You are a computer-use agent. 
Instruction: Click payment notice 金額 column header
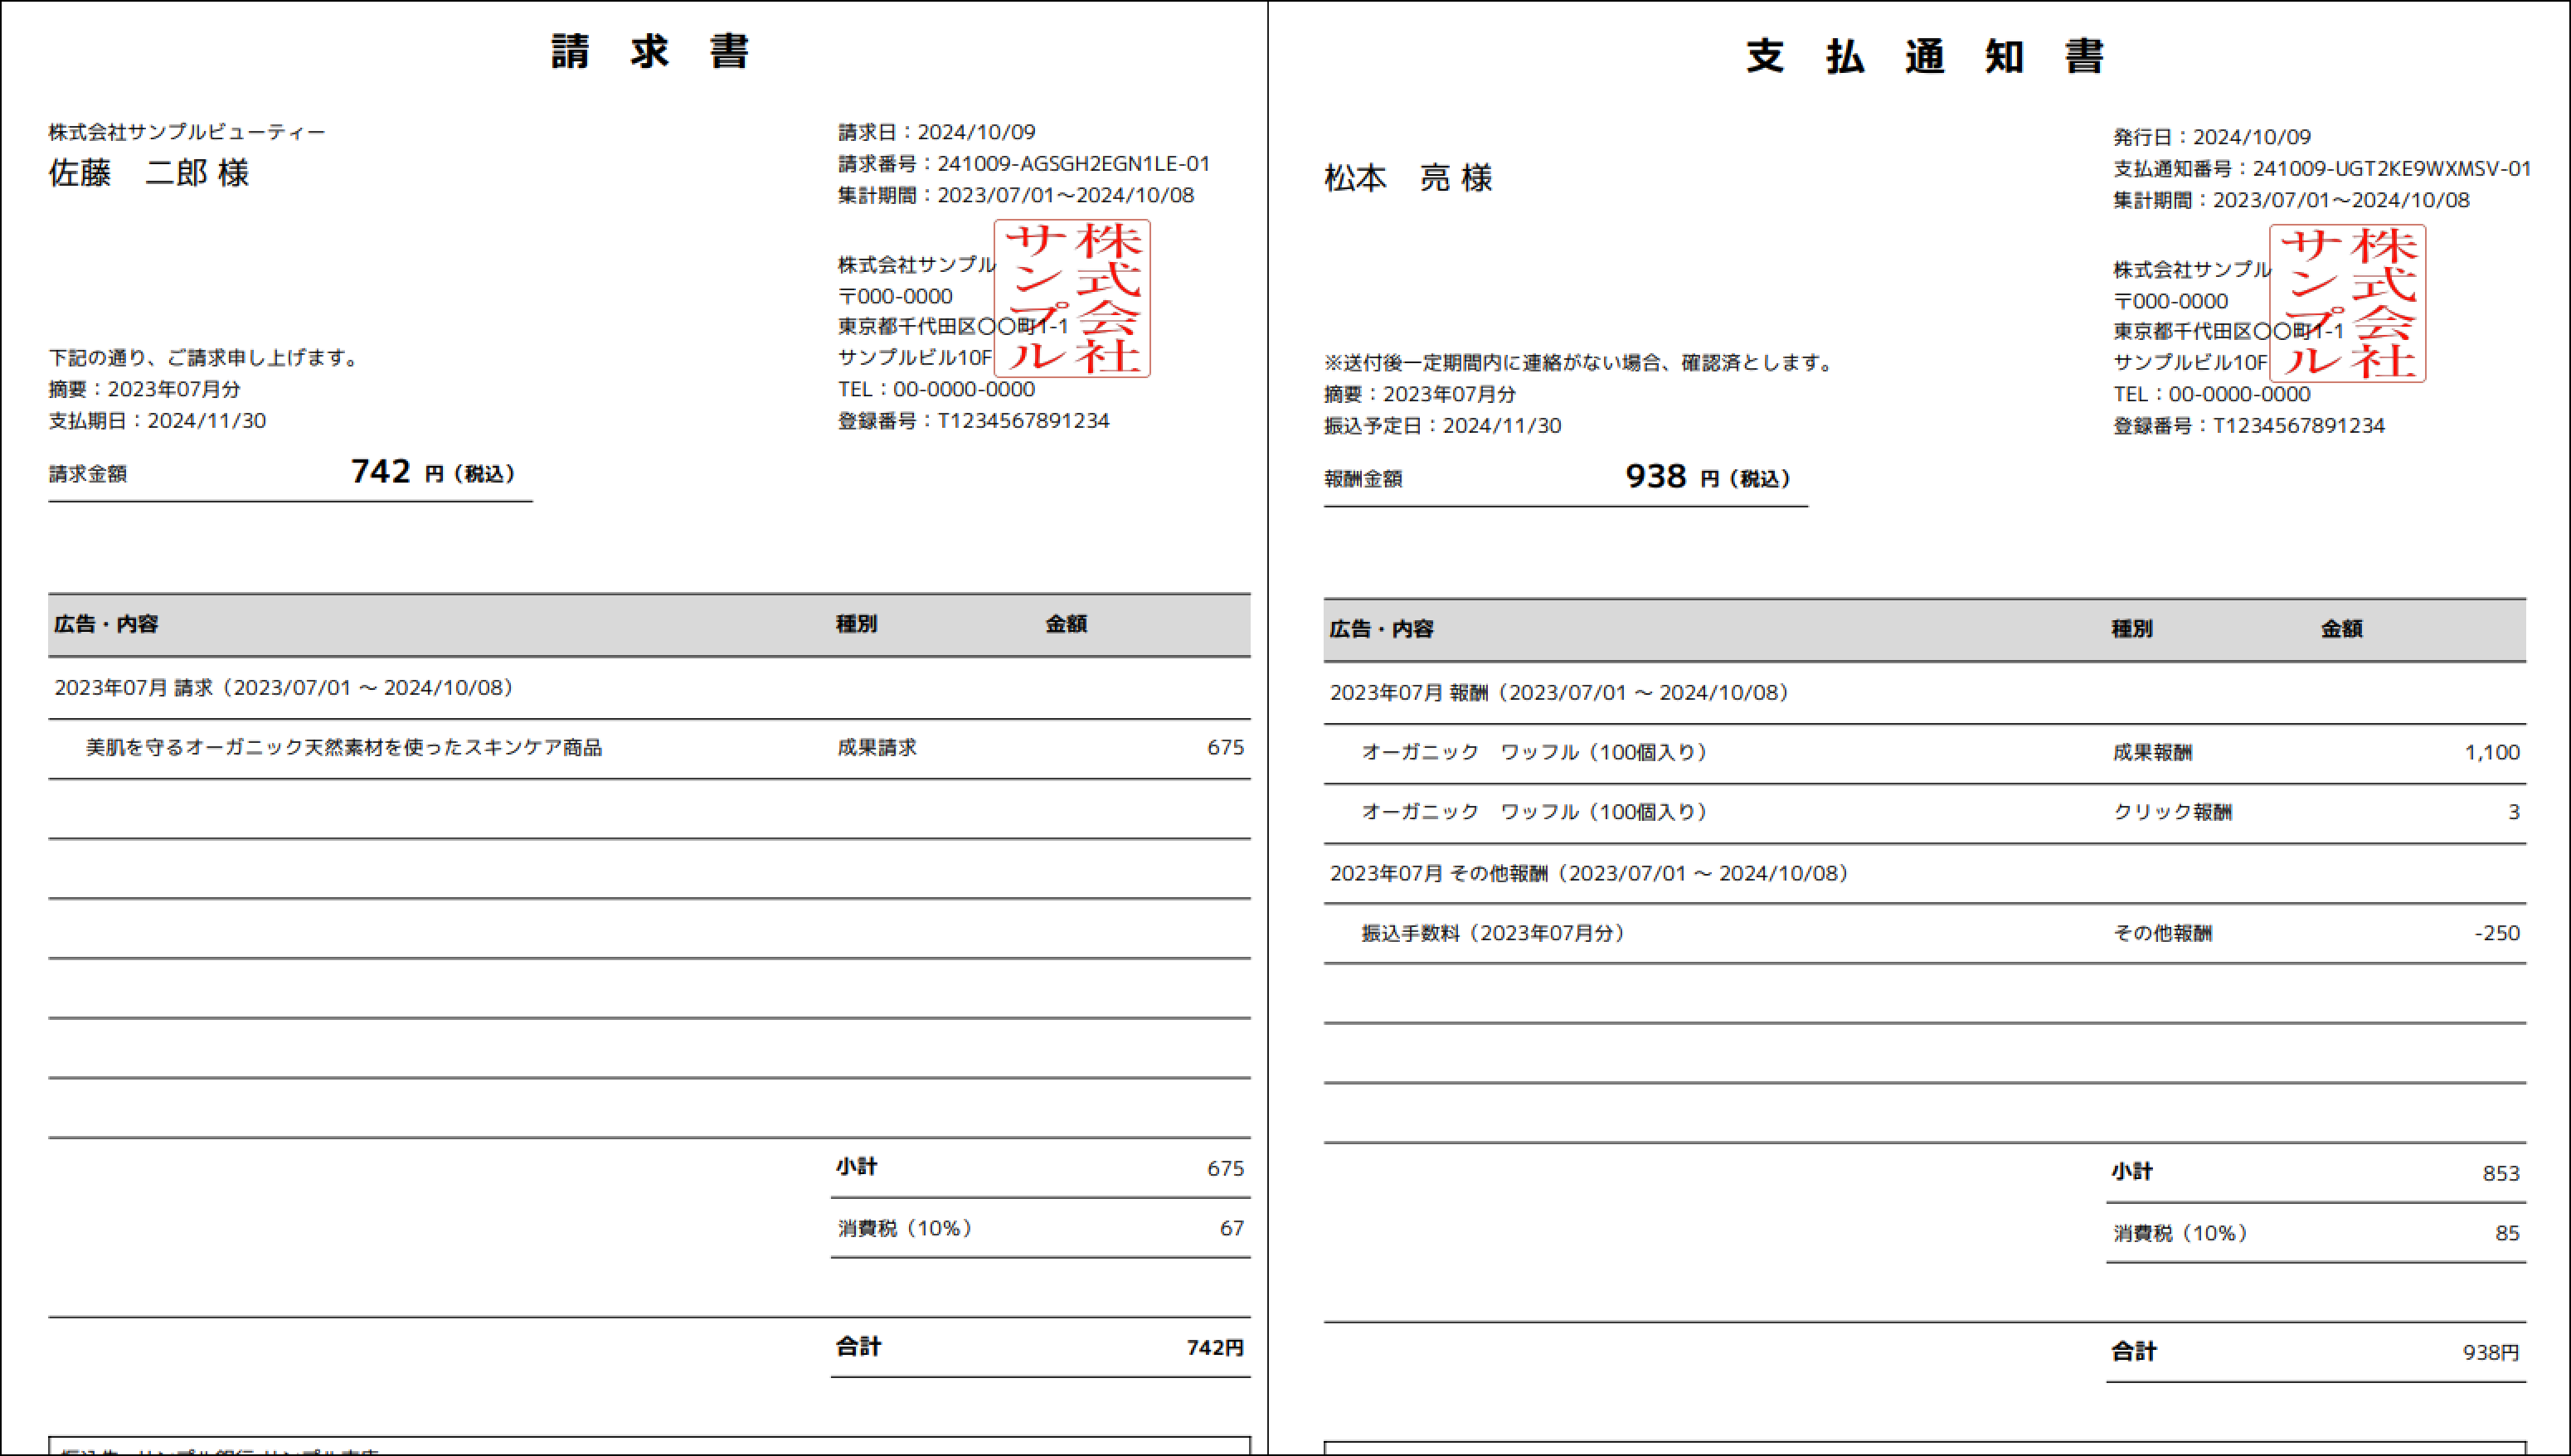[2341, 629]
